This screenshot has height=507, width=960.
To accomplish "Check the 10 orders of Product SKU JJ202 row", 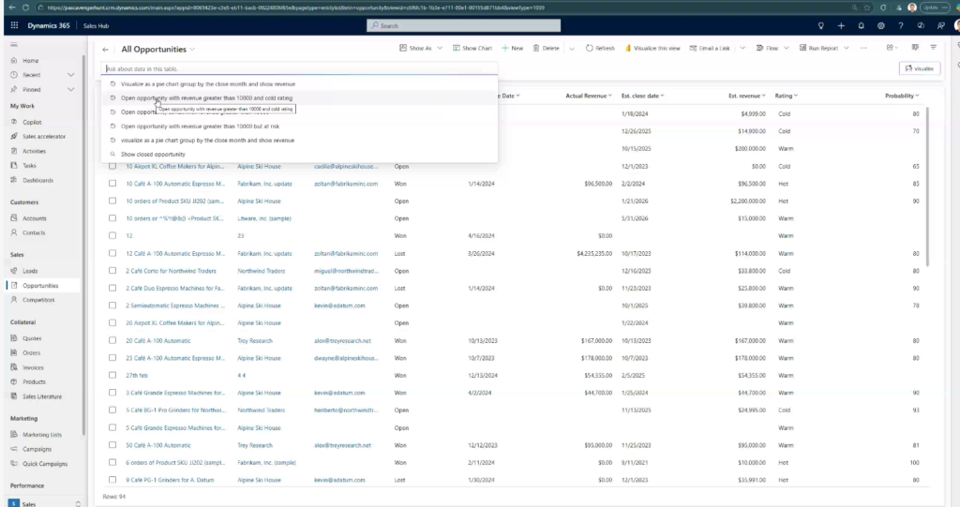I will tap(112, 201).
